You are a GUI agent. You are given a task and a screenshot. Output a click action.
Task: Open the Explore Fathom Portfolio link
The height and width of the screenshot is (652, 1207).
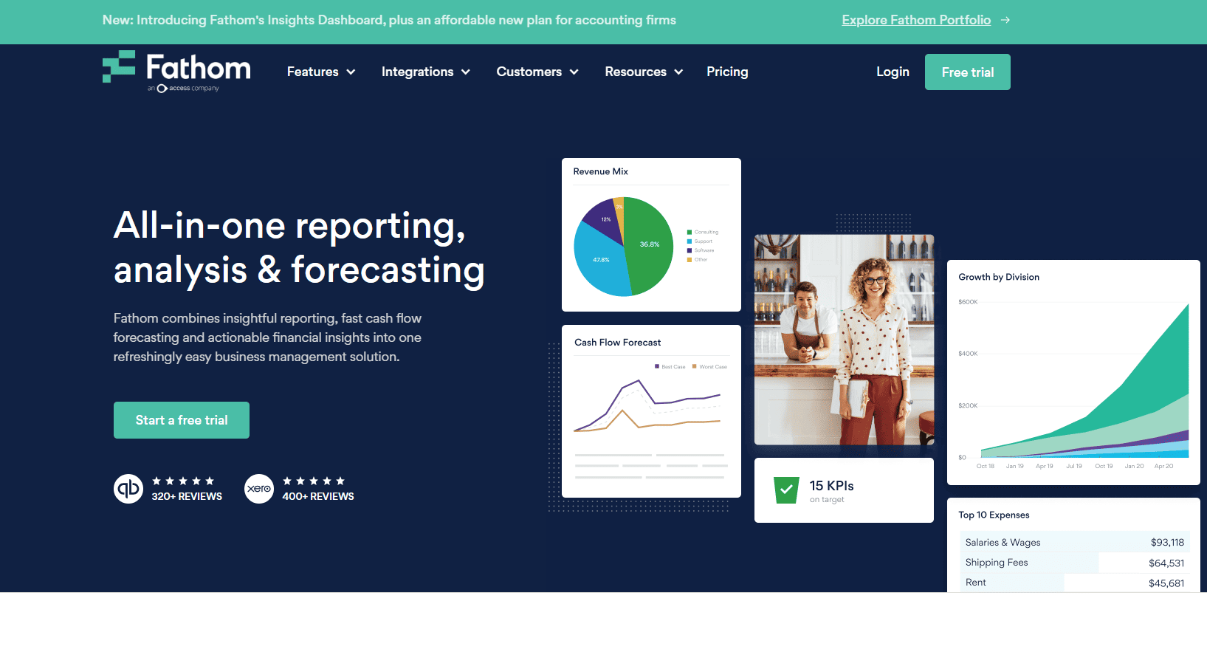[x=916, y=20]
